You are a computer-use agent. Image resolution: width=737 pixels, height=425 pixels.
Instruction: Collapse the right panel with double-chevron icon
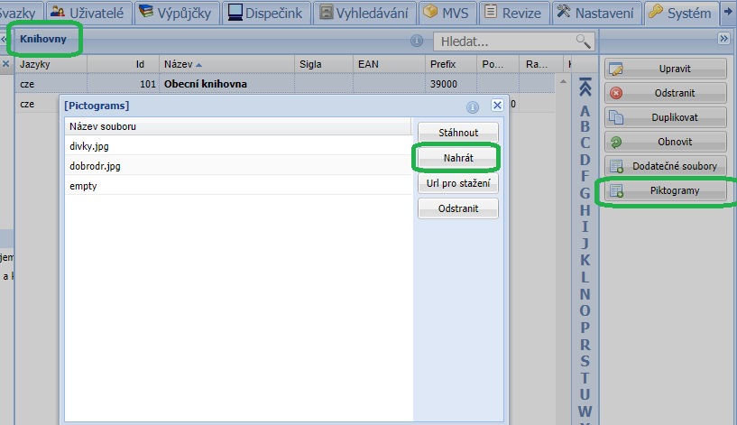(x=723, y=39)
